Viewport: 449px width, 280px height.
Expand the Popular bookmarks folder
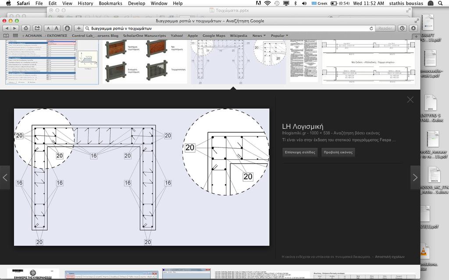[x=279, y=36]
